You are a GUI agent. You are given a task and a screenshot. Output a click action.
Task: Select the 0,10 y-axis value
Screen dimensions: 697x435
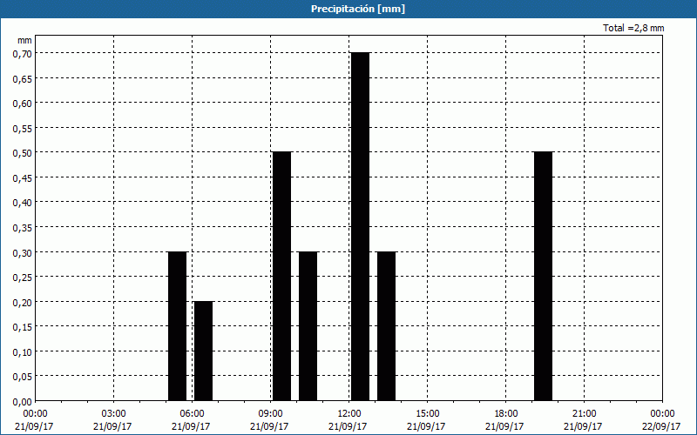tap(23, 352)
